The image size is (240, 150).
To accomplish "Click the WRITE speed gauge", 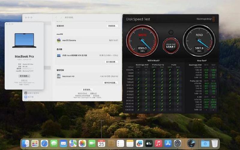I will coord(142,41).
